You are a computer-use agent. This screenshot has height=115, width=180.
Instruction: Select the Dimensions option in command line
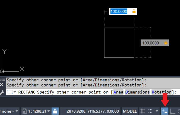tap(137, 92)
